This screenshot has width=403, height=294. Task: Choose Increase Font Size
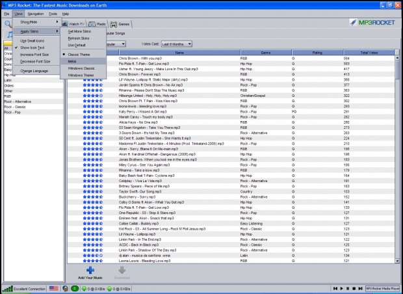point(34,55)
